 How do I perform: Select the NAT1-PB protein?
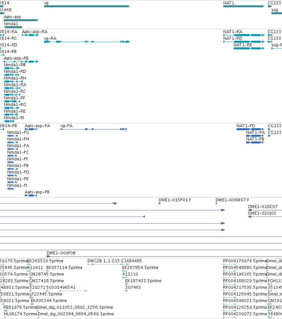click(255, 142)
